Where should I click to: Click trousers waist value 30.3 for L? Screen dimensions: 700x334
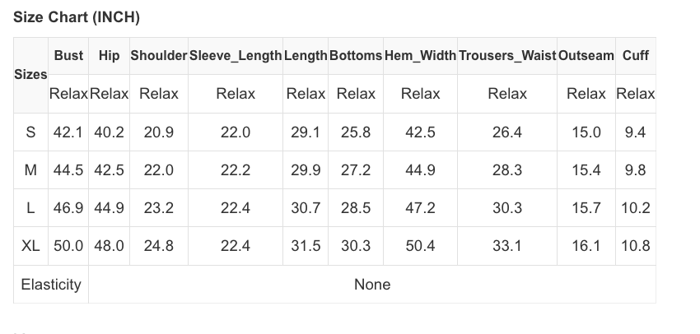507,208
